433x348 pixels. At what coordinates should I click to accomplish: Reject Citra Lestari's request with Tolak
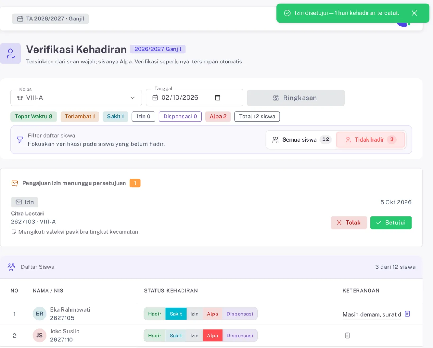tap(349, 223)
